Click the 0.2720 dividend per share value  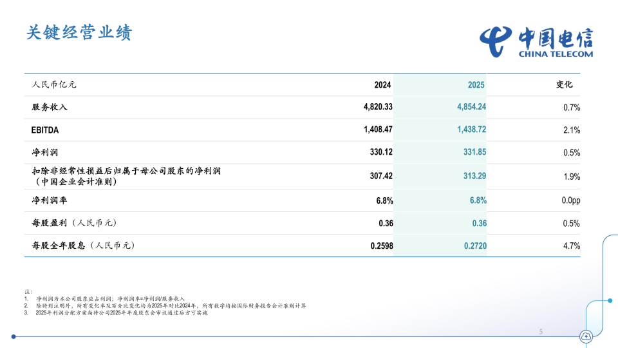(x=474, y=246)
